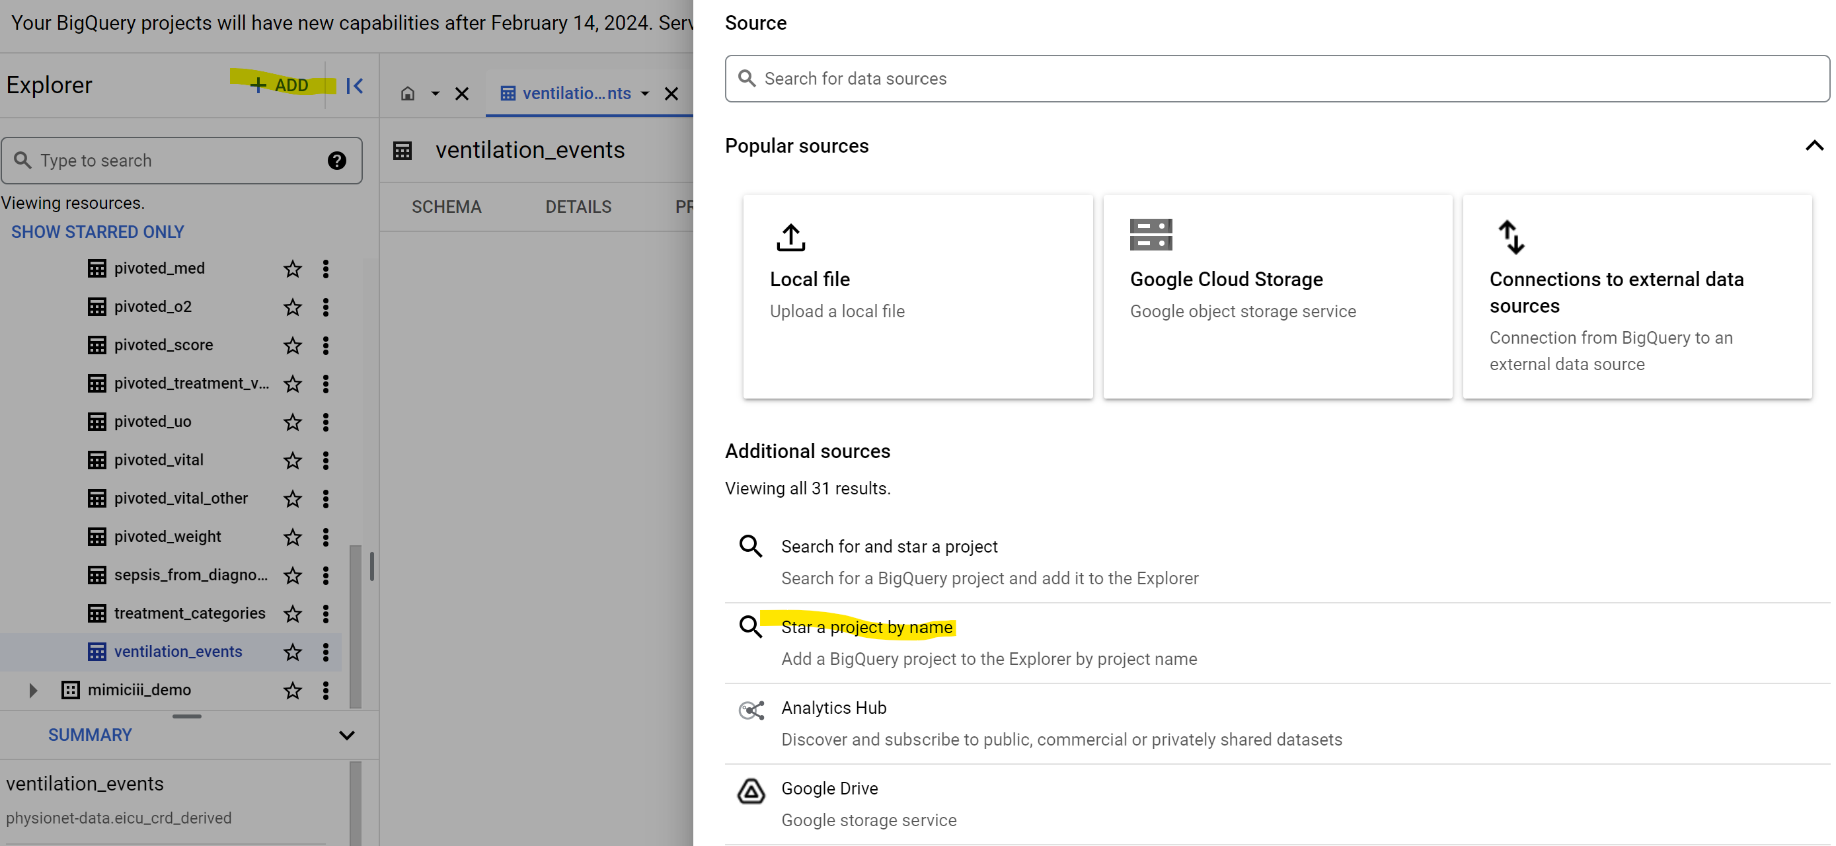Open the home tab icon
The width and height of the screenshot is (1836, 846).
click(x=408, y=93)
